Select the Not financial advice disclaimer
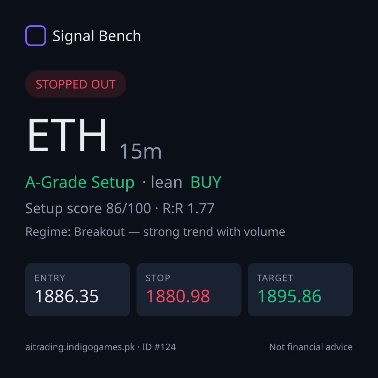Image resolution: width=378 pixels, height=378 pixels. tap(311, 347)
